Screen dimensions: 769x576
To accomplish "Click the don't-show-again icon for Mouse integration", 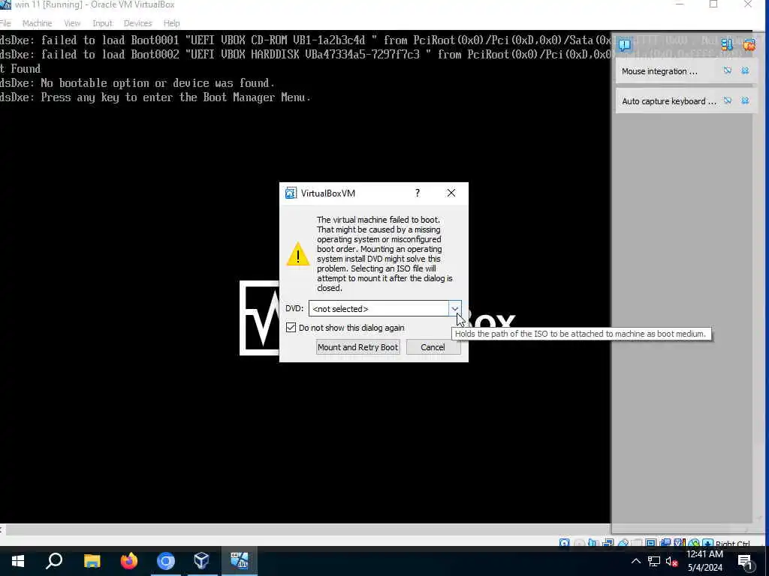I will coord(727,71).
